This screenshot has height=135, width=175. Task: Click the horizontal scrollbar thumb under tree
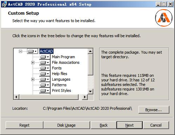[x=49, y=97]
